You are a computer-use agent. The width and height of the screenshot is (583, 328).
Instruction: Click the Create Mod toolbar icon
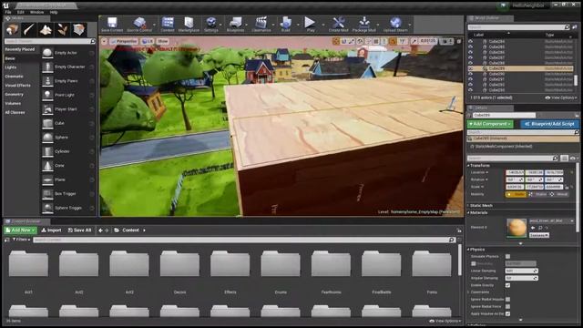338,24
